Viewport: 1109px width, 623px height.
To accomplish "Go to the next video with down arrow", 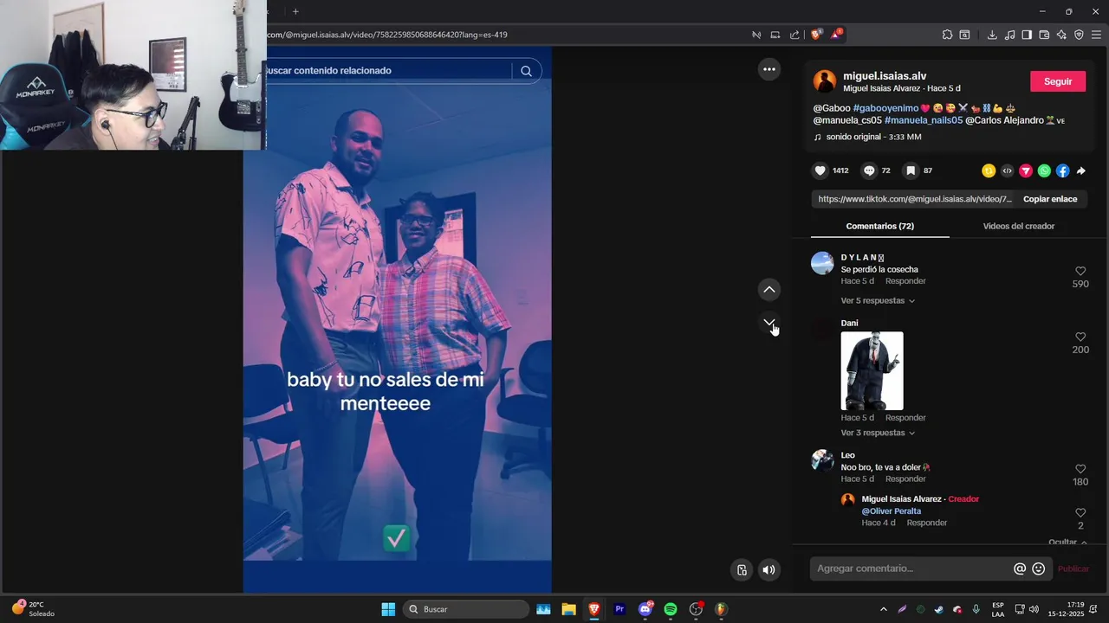I will point(769,322).
